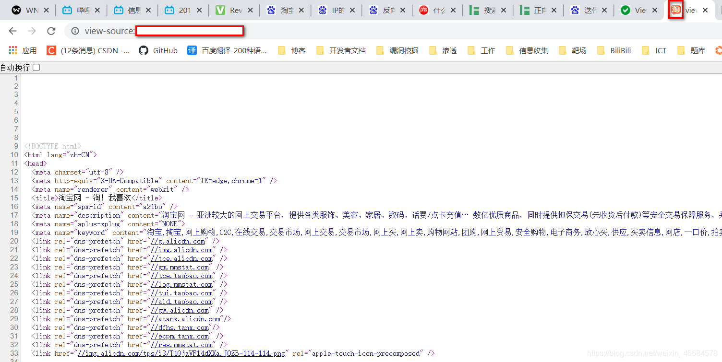722x362 pixels.
Task: Click the back navigation arrow
Action: (12, 31)
